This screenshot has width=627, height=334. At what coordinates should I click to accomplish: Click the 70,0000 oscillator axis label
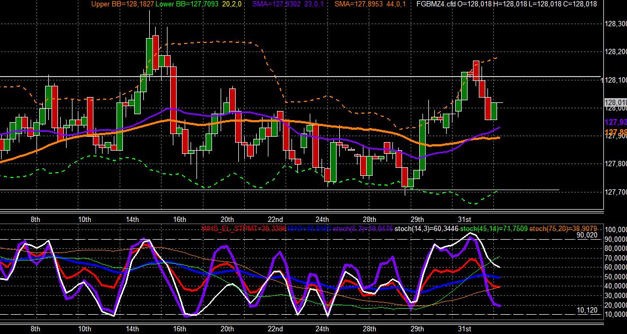pos(616,258)
